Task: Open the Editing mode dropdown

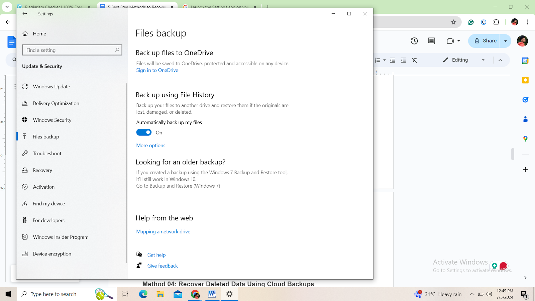Action: point(464,60)
